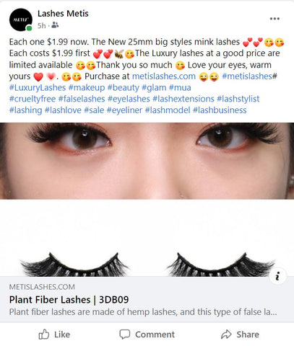Click the thumbs-up Like icon
This screenshot has height=346, width=294.
point(44,334)
